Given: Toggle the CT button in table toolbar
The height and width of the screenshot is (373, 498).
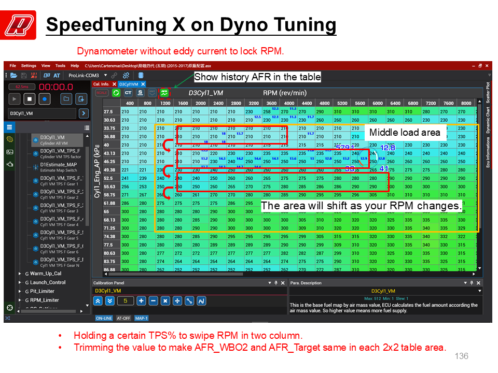Looking at the screenshot, I should 128,93.
